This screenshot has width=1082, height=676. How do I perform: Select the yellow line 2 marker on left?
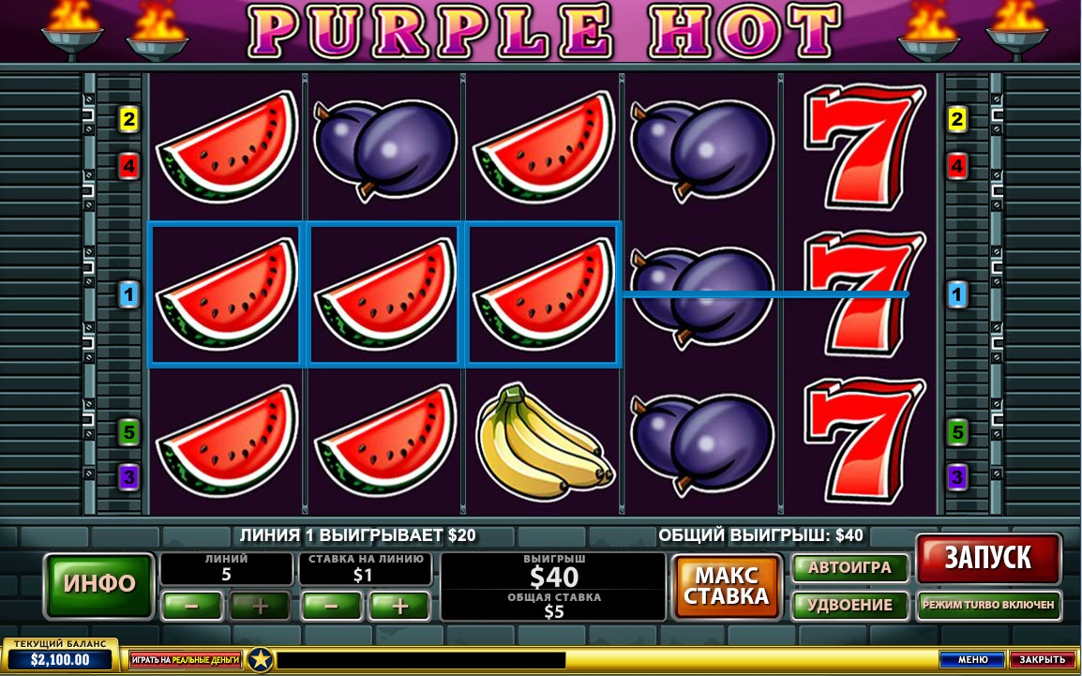coord(128,119)
